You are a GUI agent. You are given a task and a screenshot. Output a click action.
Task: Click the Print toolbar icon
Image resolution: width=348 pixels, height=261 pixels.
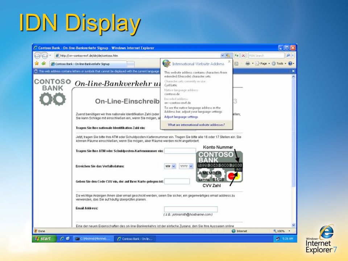coord(248,64)
